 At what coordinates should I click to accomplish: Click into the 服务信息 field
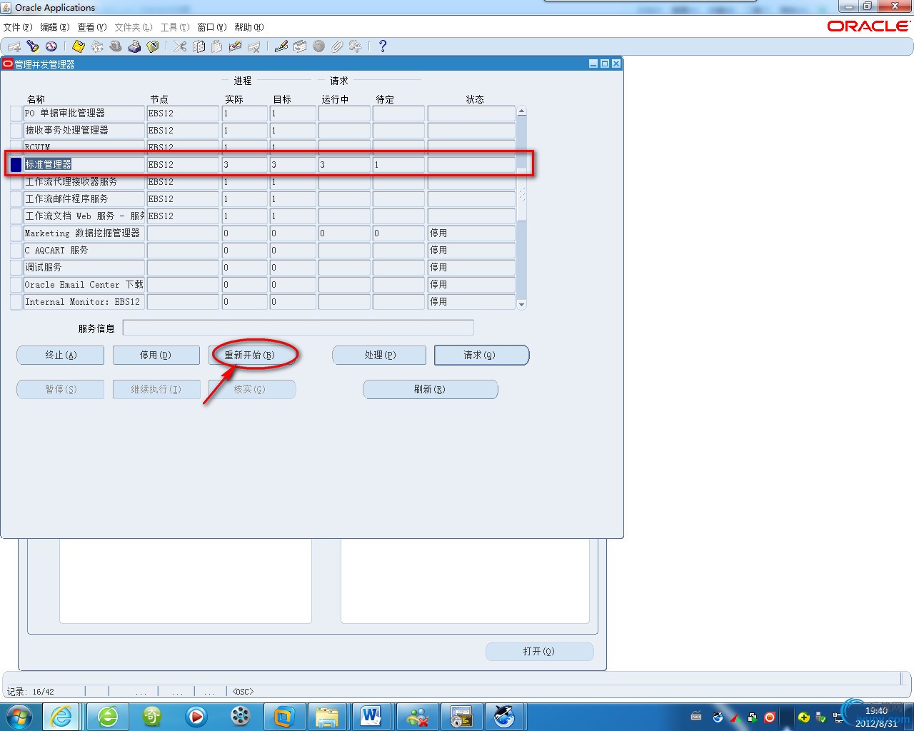298,328
